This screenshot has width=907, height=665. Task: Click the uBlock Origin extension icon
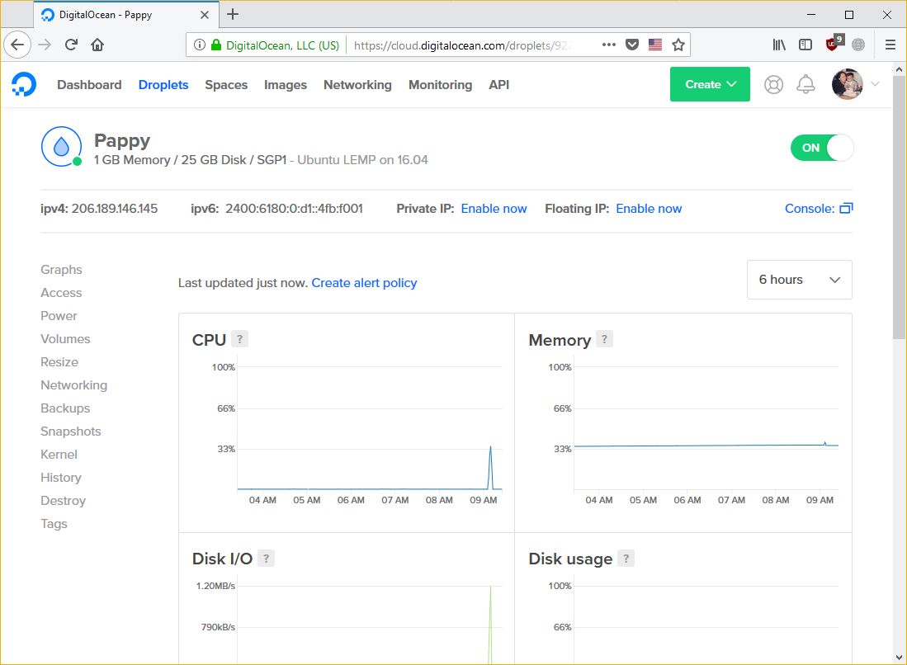coord(834,44)
